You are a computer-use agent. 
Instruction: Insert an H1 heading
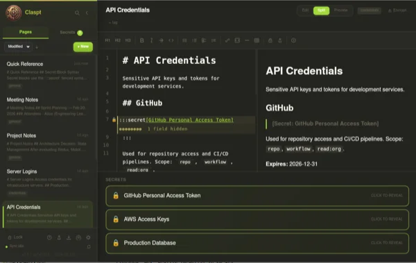point(107,40)
